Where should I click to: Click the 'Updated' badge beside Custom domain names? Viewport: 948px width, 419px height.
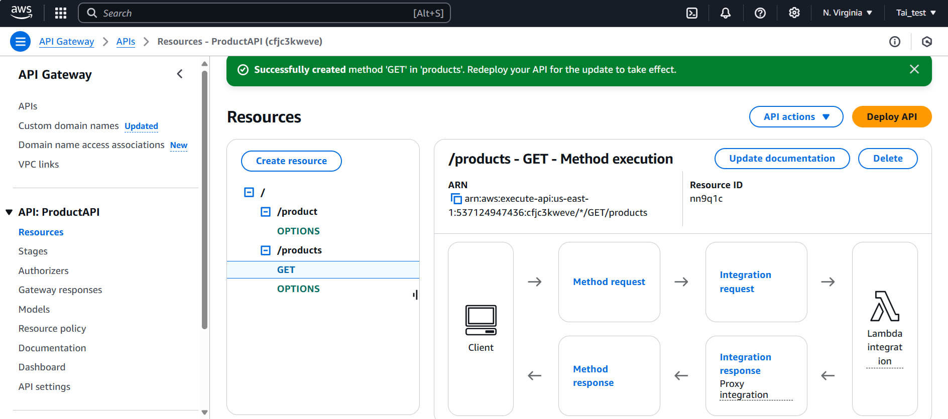(x=141, y=126)
